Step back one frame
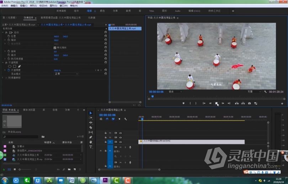The width and height of the screenshot is (288, 184). tap(210, 103)
